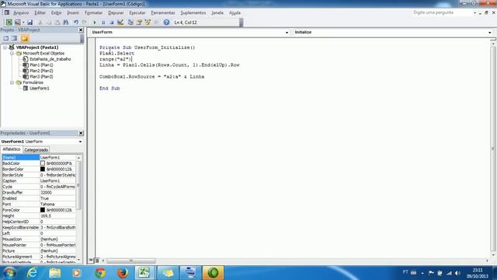
Task: Click the Cut scissors icon
Action: (x=40, y=23)
